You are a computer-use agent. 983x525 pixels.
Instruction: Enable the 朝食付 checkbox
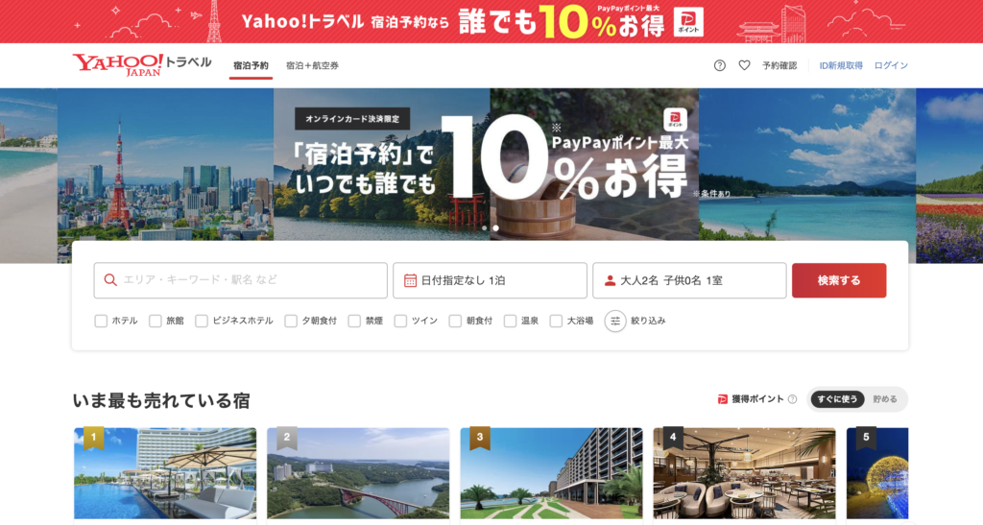point(455,321)
